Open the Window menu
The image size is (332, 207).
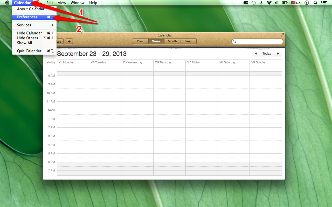click(x=78, y=3)
